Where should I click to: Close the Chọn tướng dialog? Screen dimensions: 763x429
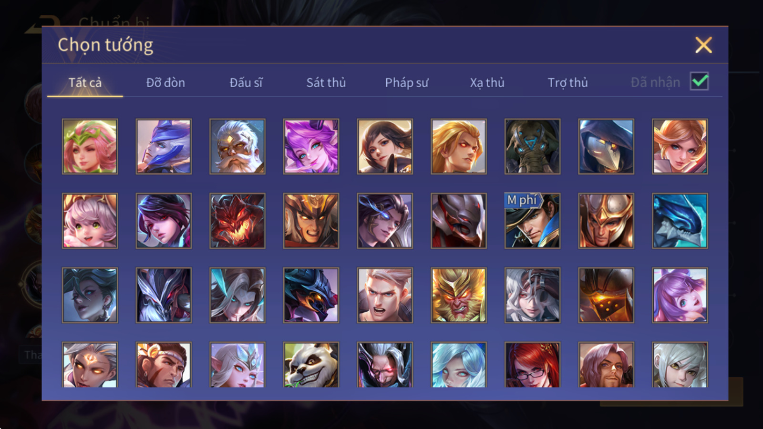[703, 45]
